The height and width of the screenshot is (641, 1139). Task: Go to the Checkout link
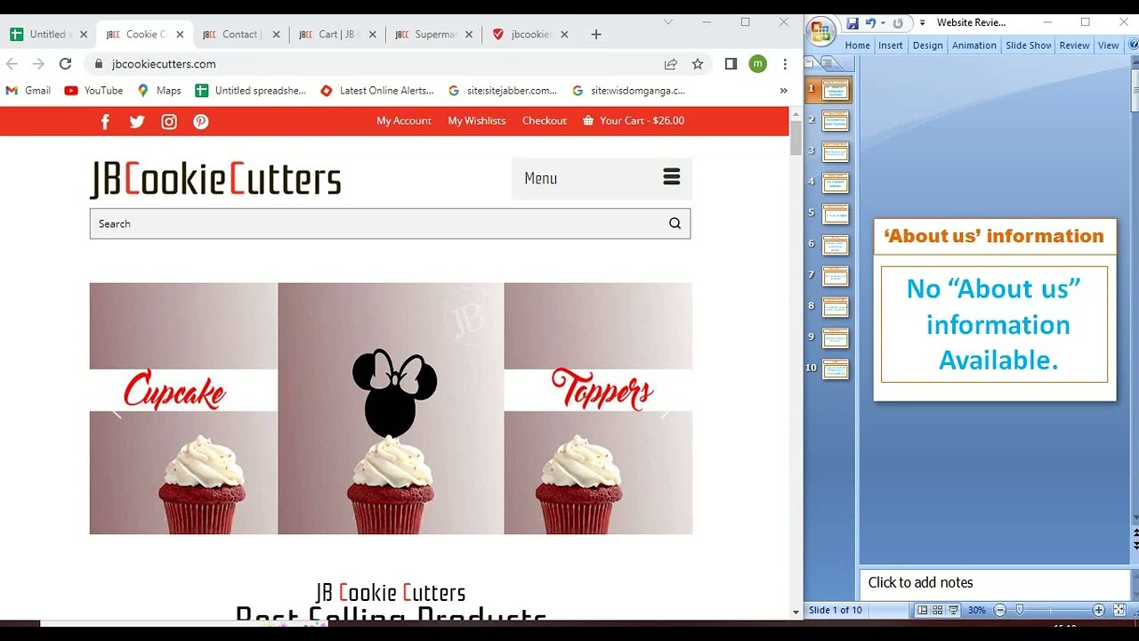[544, 121]
